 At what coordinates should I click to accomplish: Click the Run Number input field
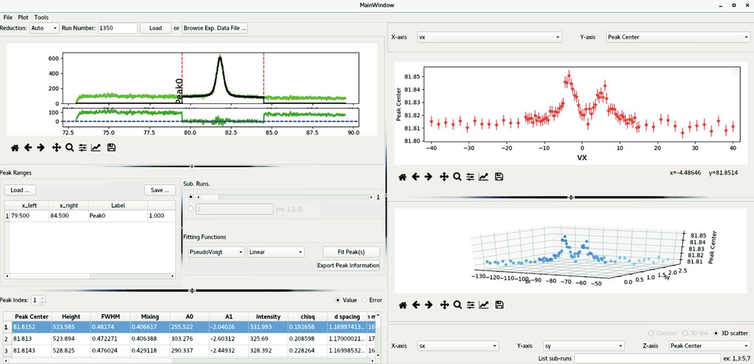click(x=117, y=28)
